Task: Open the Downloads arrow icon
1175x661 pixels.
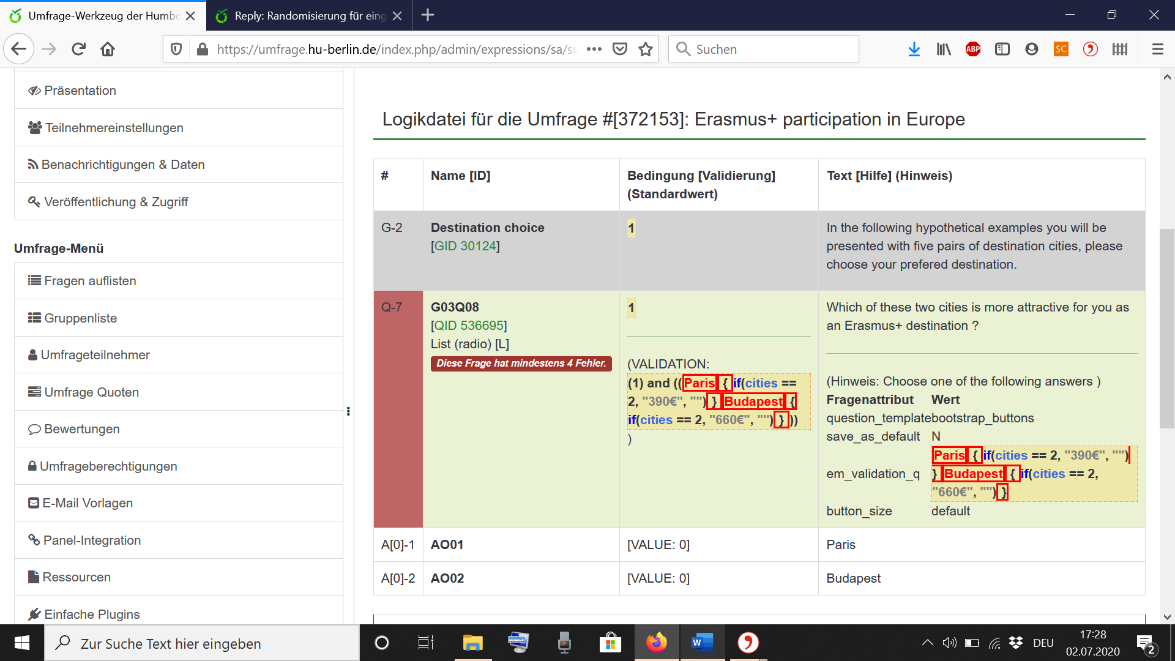Action: (x=914, y=49)
